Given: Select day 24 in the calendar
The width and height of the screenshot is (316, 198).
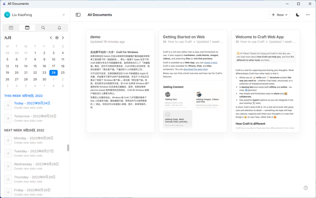Looking at the screenshot, I should (54, 73).
